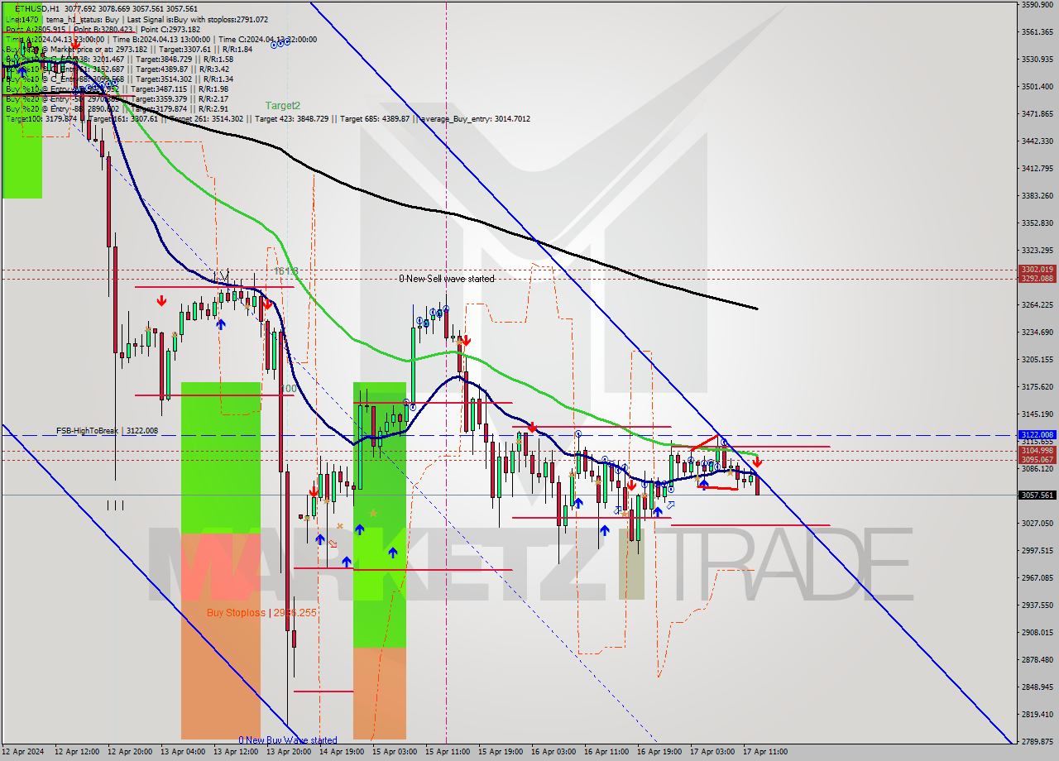Screen dimensions: 1059x761
Task: Click the green Target2 label
Action: pos(283,105)
